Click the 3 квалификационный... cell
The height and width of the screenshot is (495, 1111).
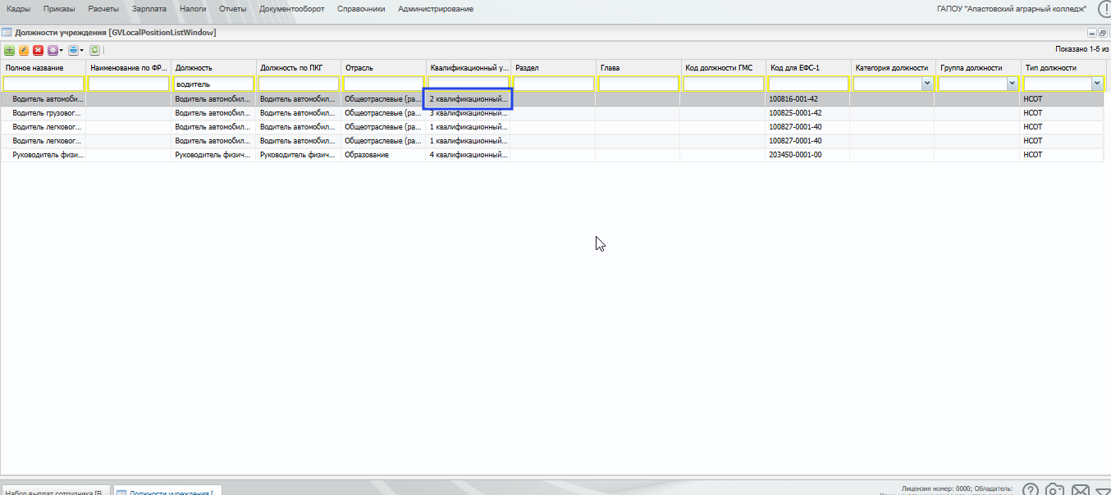click(468, 113)
